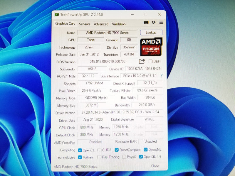Click the Digital Signature value WHQL
Image resolution: width=235 pixels, height=176 pixels.
(149, 119)
